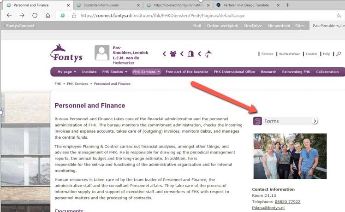Click the building institute icon
Viewport: 345px width, 212px height.
(190, 53)
